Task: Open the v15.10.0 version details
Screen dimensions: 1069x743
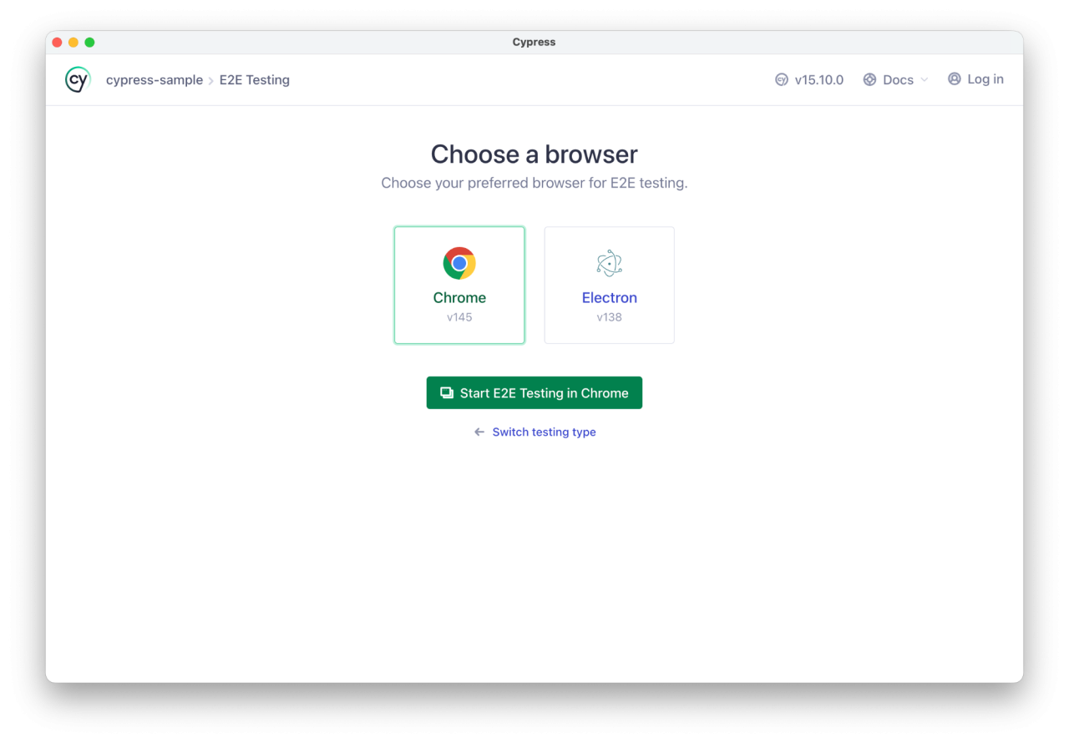Action: tap(818, 80)
